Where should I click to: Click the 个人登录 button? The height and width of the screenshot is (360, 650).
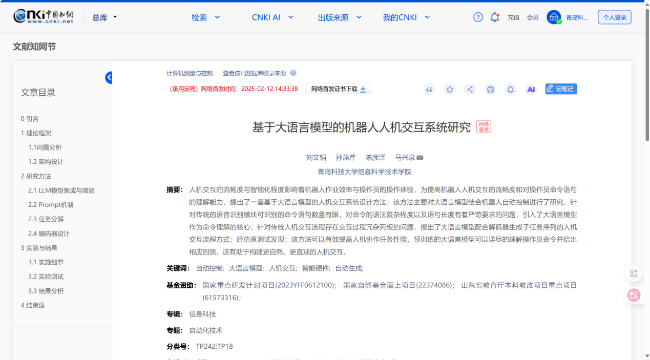(x=614, y=17)
